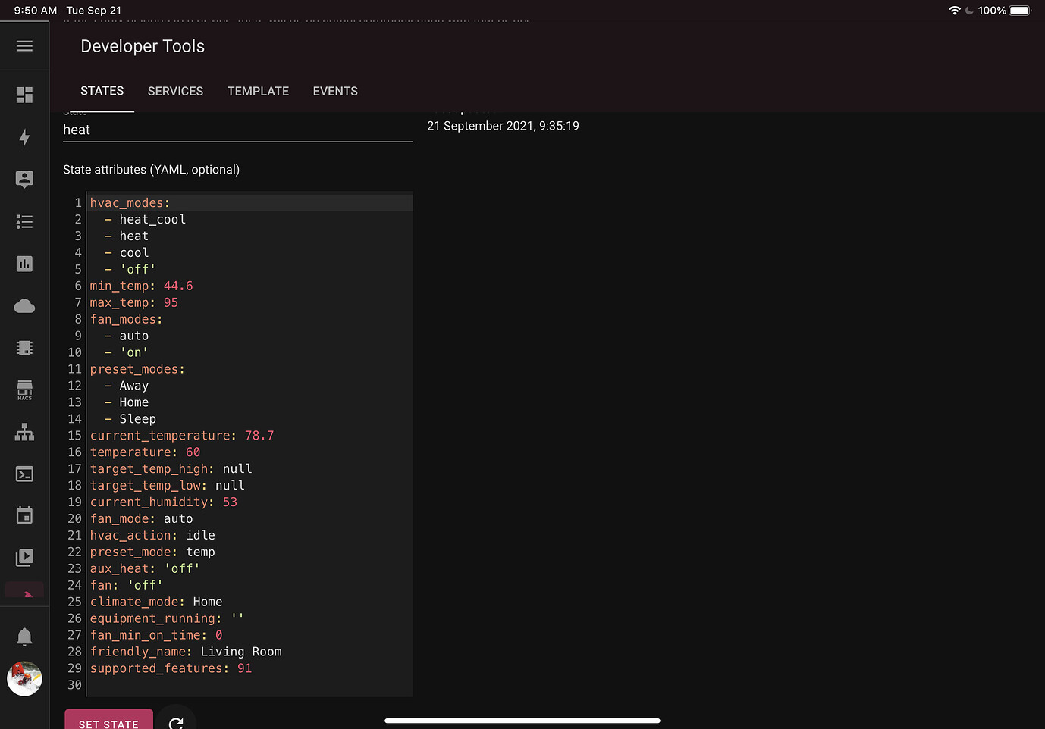Click the 'preset_modes:' line
Screen dimensions: 1045x729
(137, 370)
